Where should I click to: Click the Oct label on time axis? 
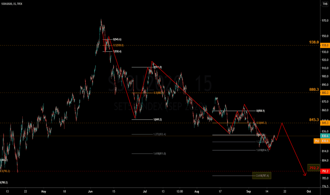coord(309,191)
